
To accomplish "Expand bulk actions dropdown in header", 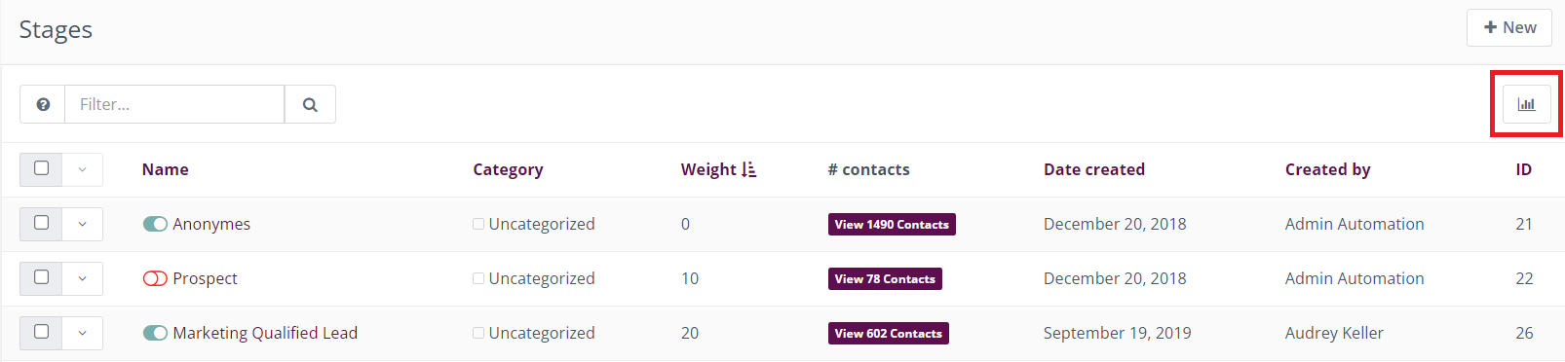I will pyautogui.click(x=83, y=169).
